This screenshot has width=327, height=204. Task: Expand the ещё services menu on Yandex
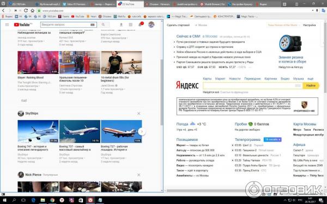click(310, 79)
